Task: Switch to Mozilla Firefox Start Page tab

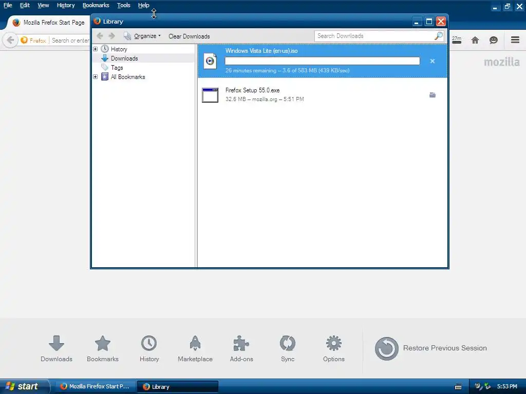Action: point(49,23)
